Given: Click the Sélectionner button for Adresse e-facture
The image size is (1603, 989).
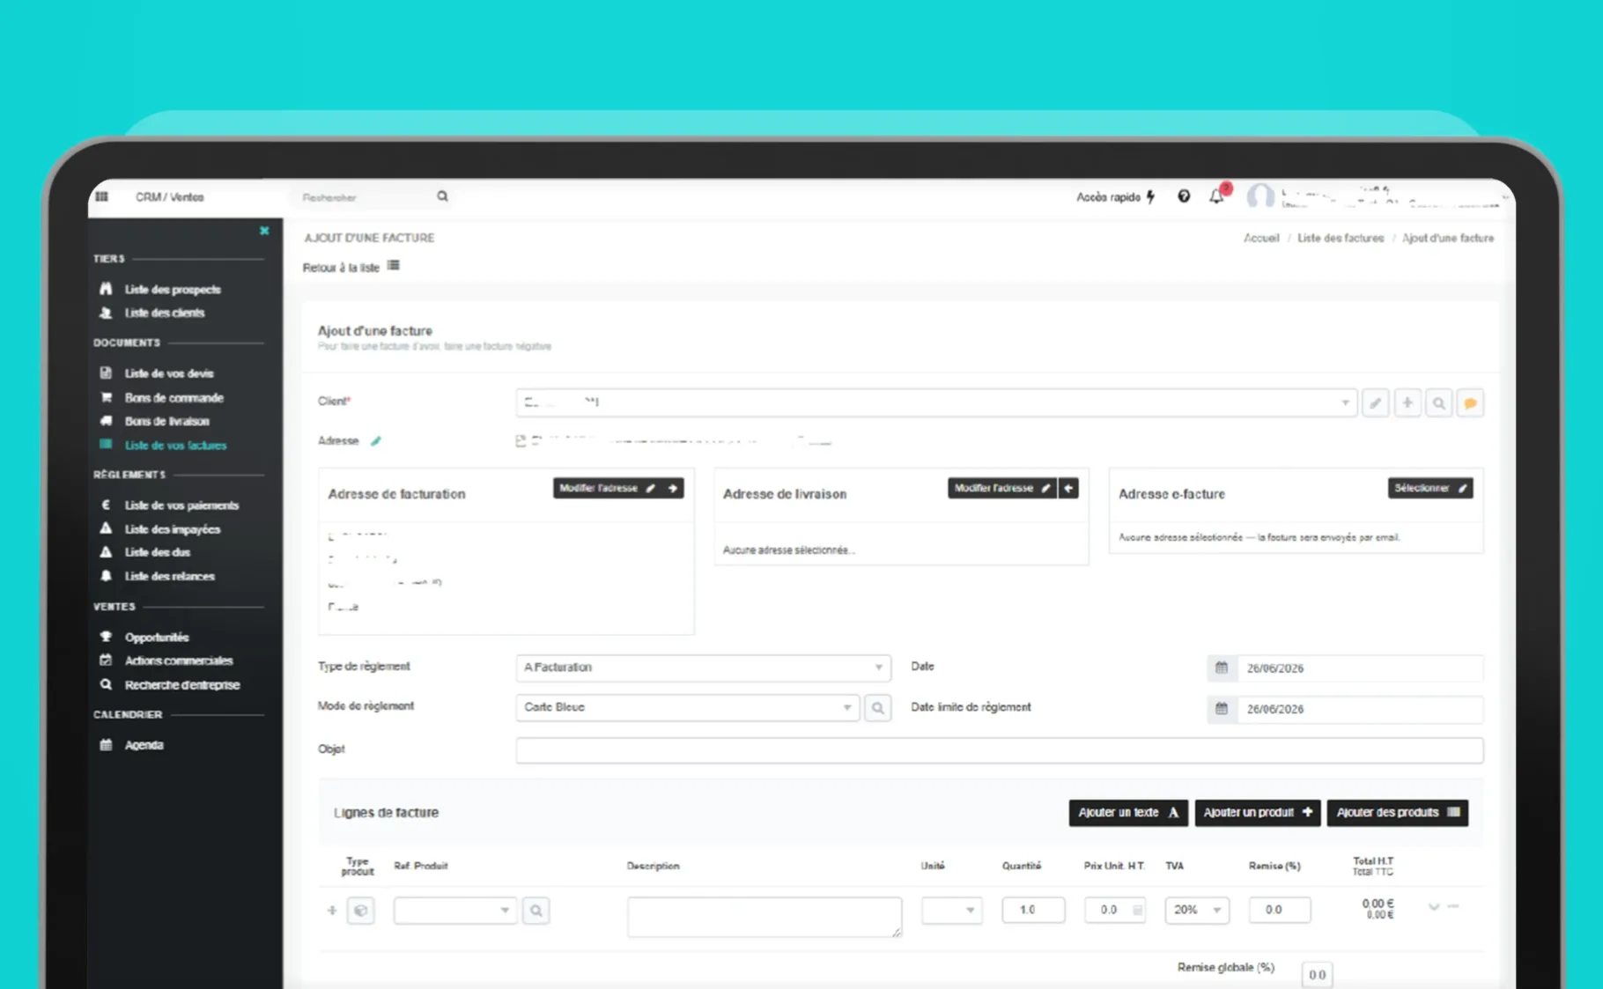Looking at the screenshot, I should pos(1429,488).
